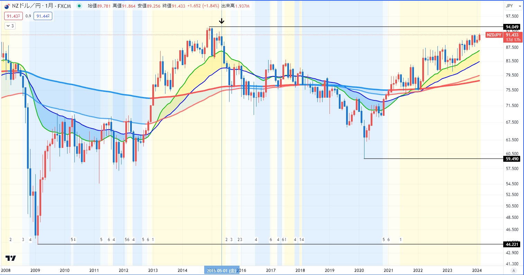Click the 2021 label on time axis
Viewport: 524px width, 275px height.
(388, 270)
